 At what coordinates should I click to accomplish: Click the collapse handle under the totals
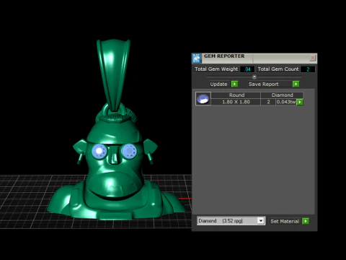point(254,77)
